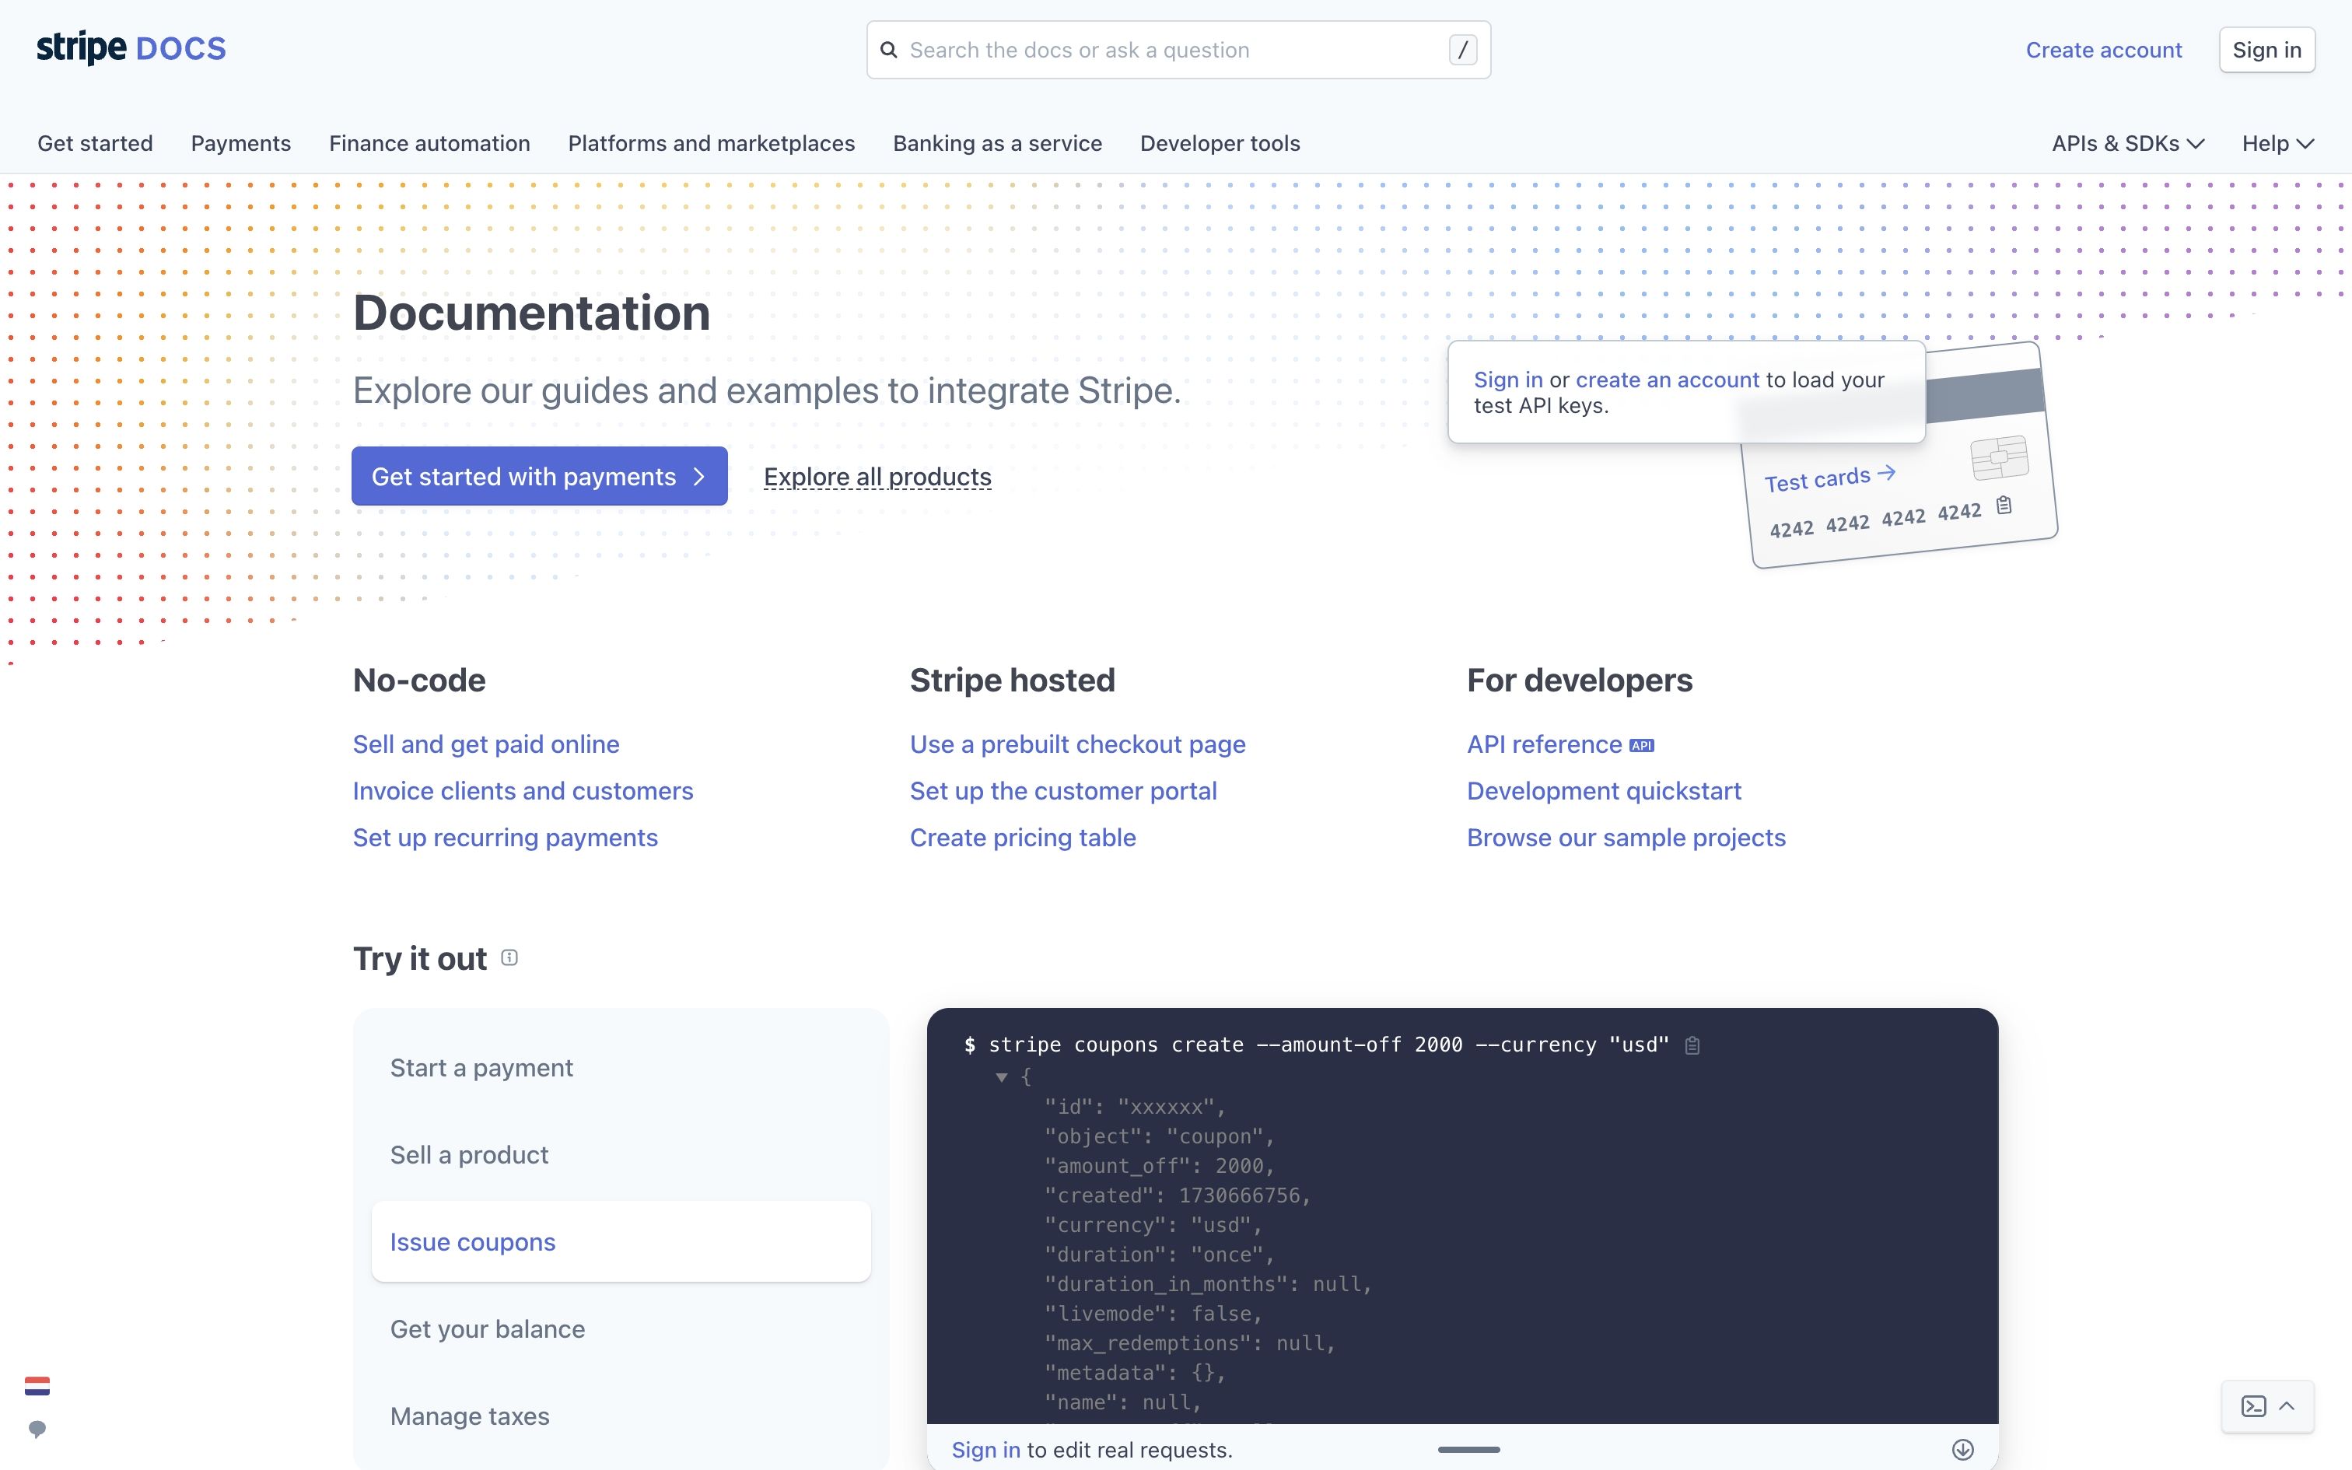Copy the stripe coupons create command
The height and width of the screenshot is (1470, 2352).
(1692, 1045)
